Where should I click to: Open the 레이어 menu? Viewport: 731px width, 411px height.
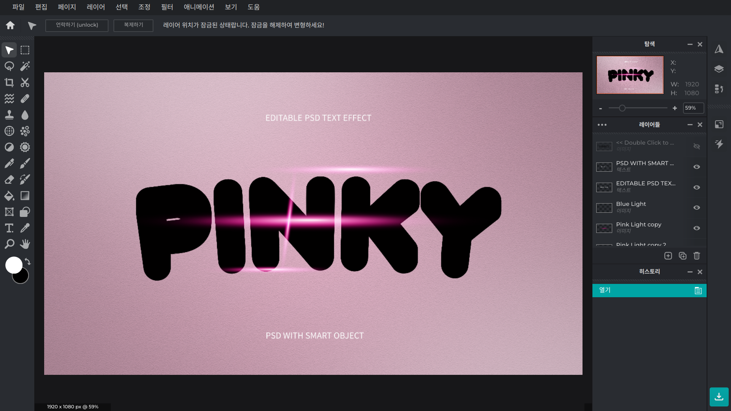[x=96, y=7]
